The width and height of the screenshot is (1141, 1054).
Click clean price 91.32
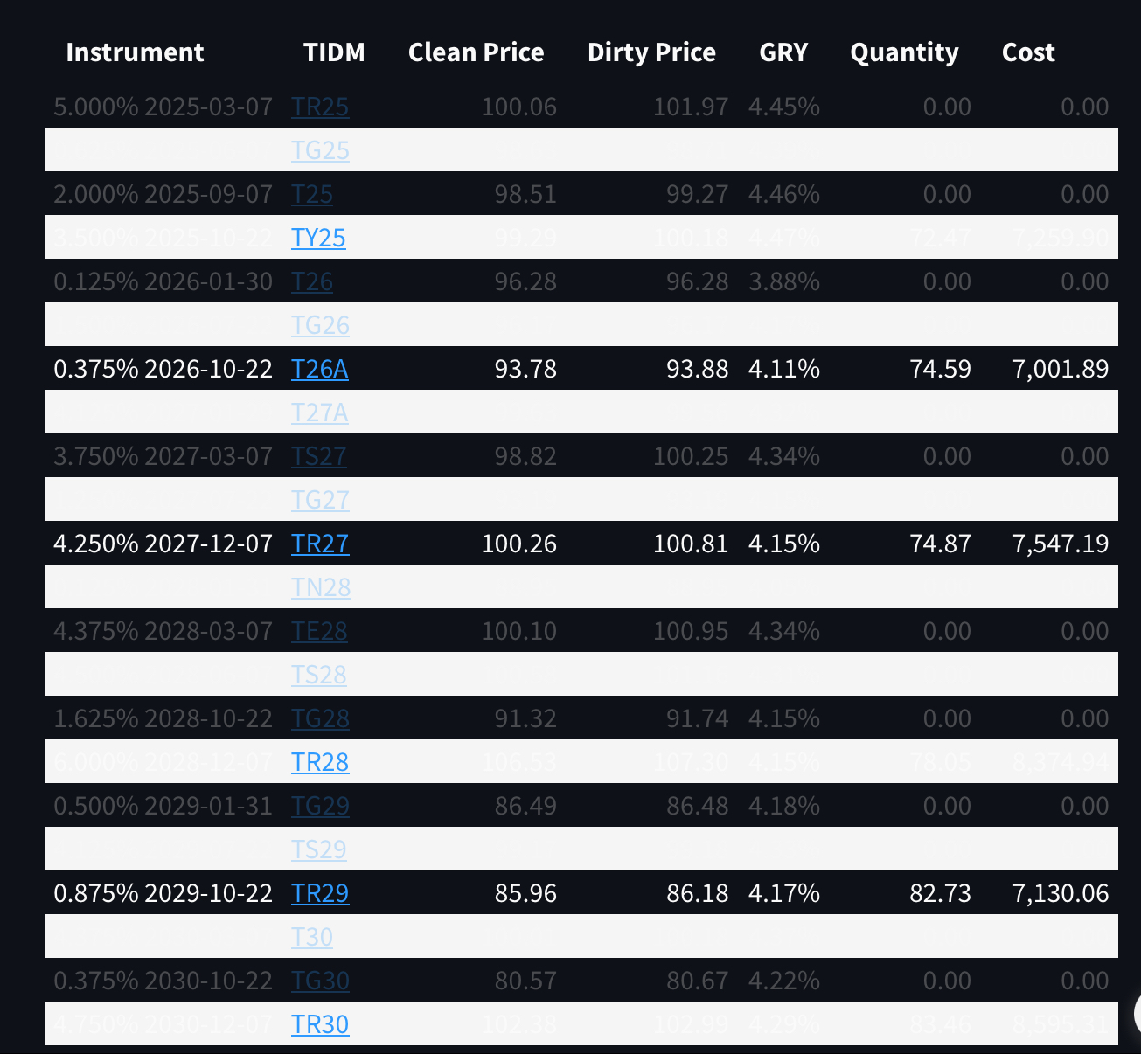tap(525, 718)
